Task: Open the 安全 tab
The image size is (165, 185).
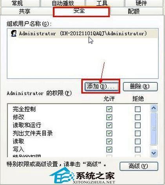Action: [x=81, y=11]
